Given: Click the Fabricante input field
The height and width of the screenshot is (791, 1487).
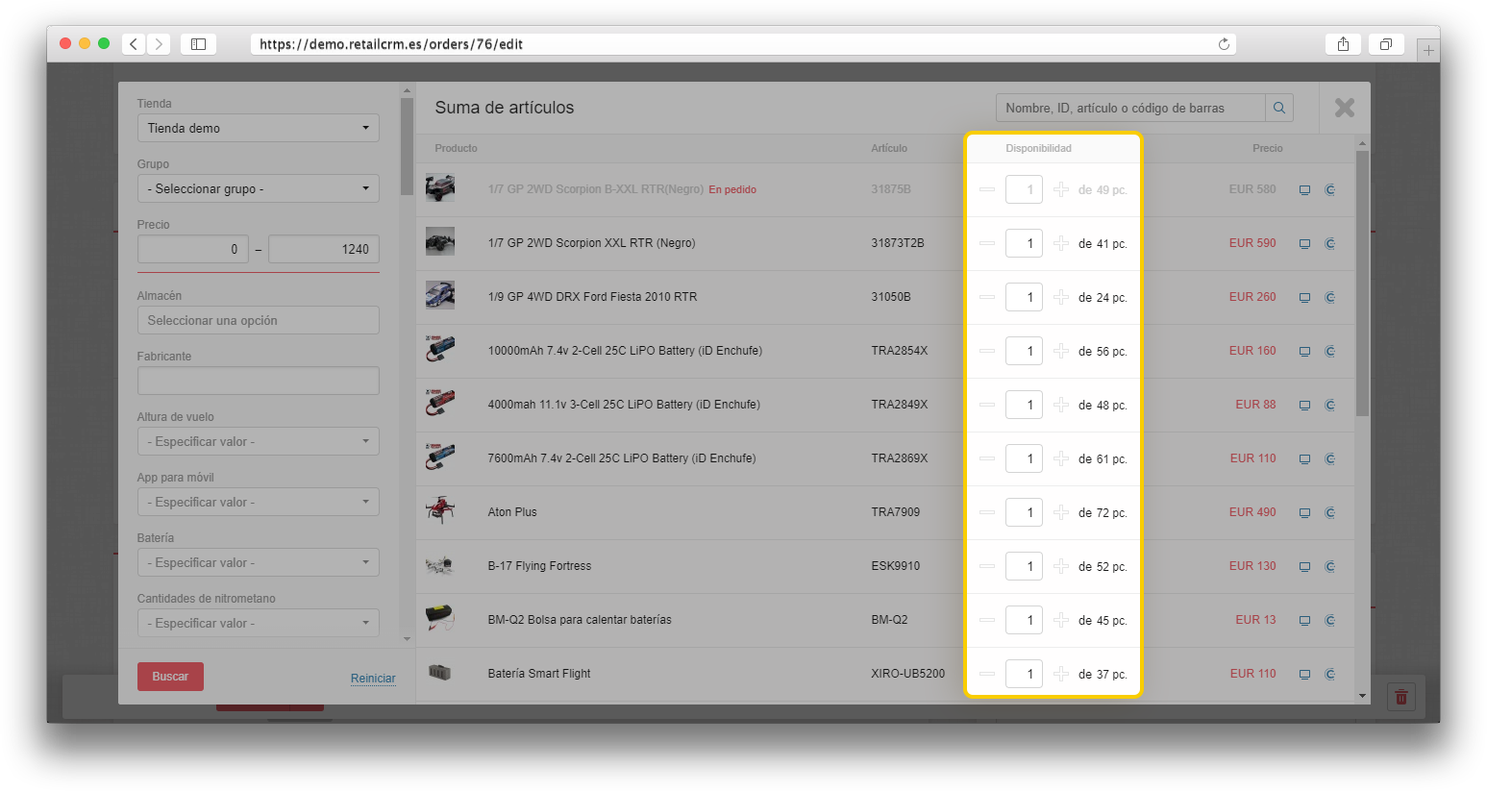Looking at the screenshot, I should click(x=258, y=381).
